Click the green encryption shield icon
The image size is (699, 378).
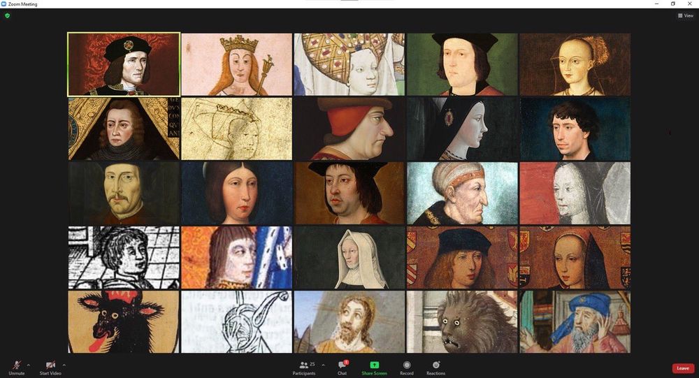(x=7, y=15)
